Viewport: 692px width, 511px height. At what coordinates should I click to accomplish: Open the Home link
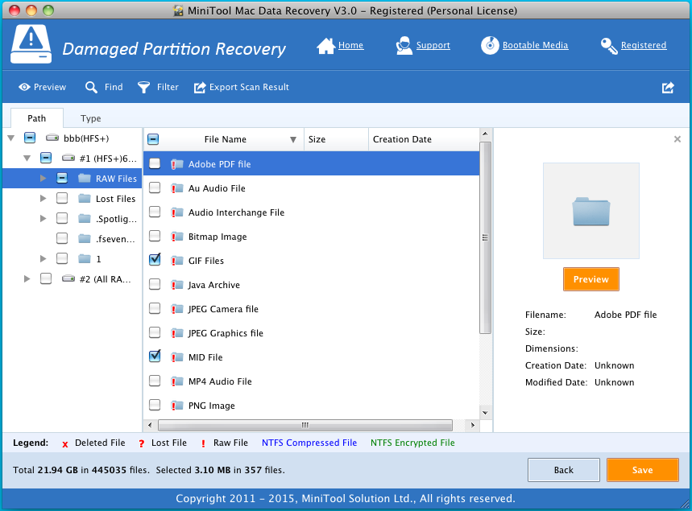tap(351, 45)
